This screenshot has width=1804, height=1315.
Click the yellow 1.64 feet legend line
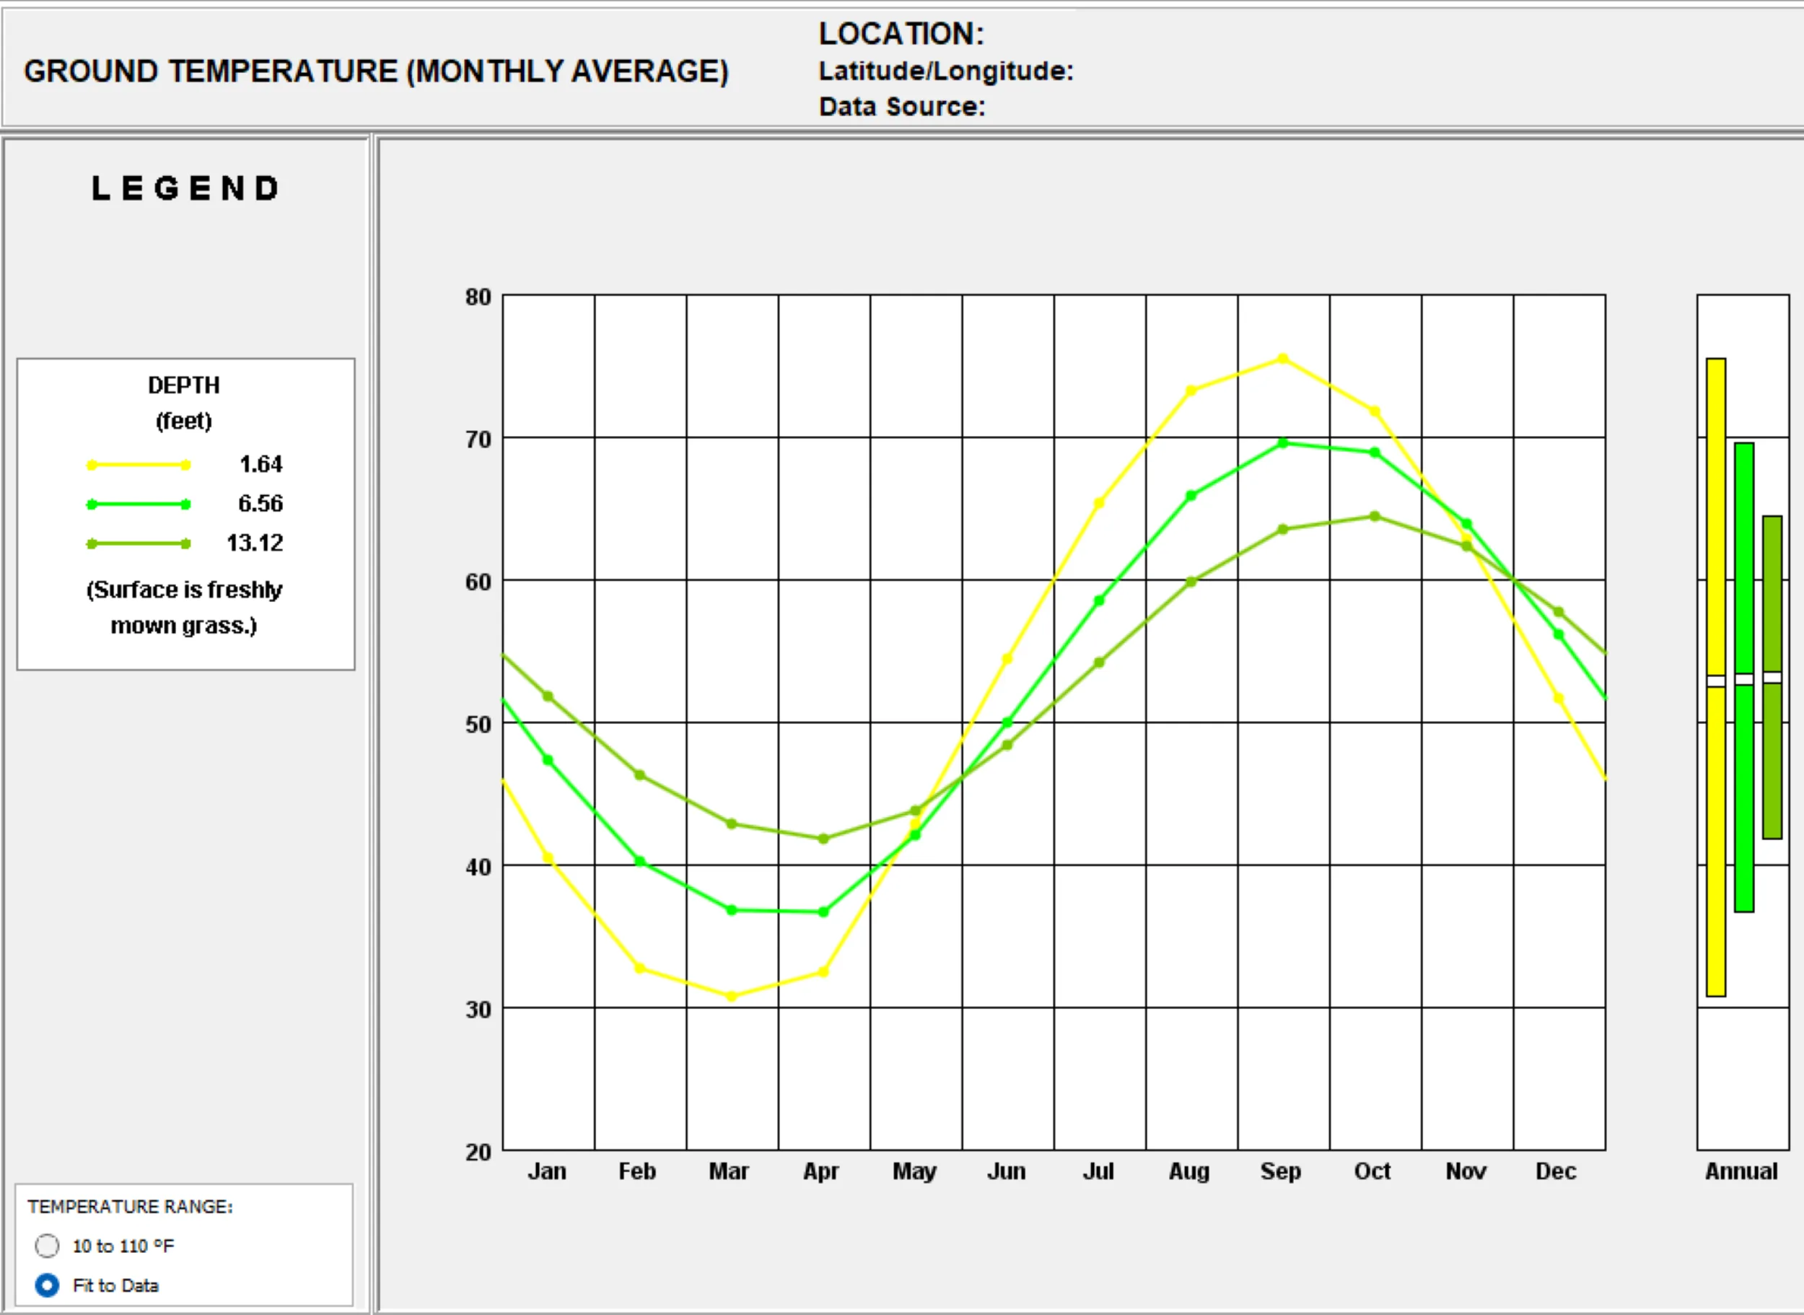click(139, 465)
